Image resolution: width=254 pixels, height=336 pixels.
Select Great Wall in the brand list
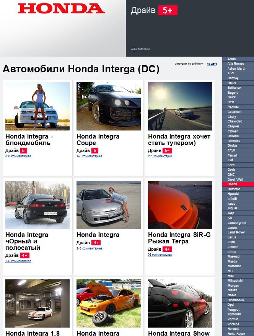click(x=235, y=179)
